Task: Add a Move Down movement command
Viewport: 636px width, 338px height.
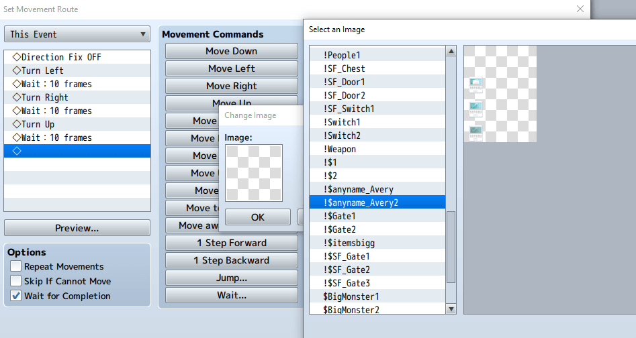Action: (x=231, y=51)
